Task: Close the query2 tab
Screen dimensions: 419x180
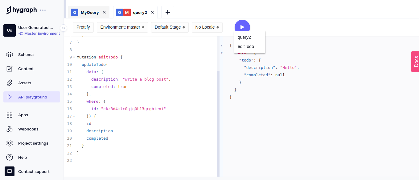Action: click(x=152, y=13)
